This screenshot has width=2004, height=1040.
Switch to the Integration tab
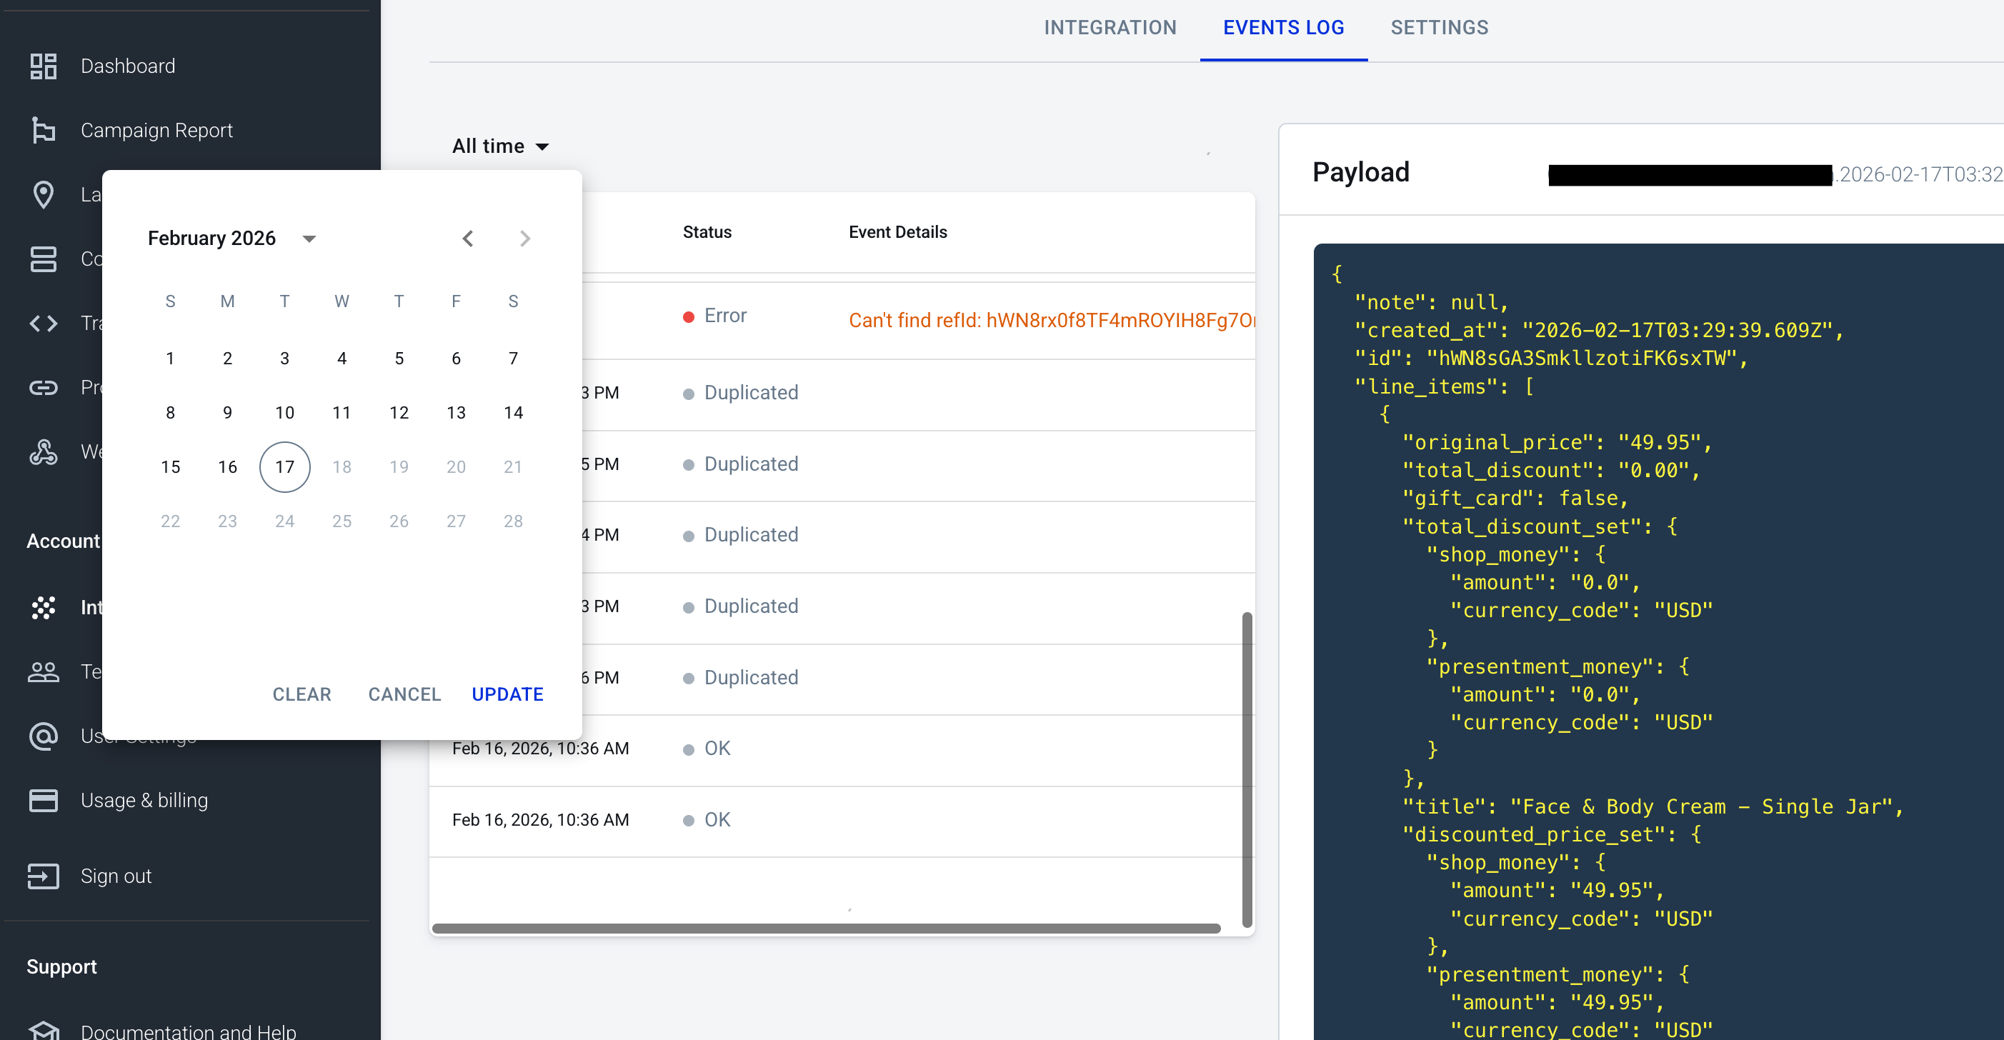click(x=1110, y=28)
